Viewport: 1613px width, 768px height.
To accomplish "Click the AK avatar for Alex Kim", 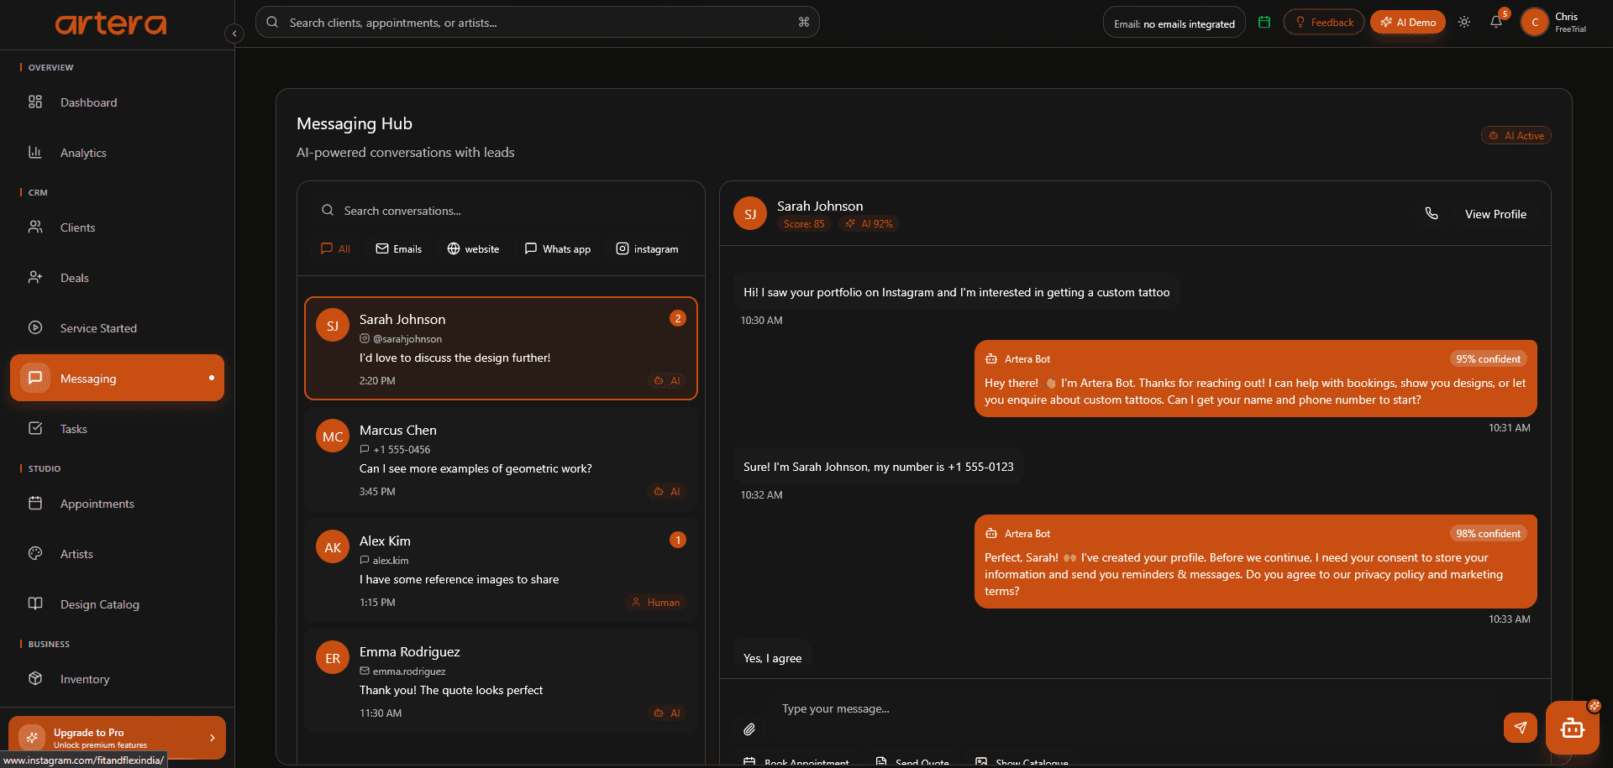I will pos(333,547).
